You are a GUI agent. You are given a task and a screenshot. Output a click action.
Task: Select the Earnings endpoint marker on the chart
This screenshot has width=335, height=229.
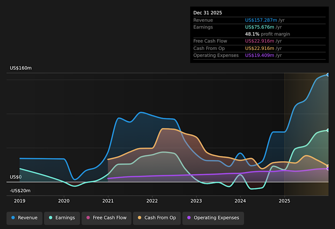327,130
